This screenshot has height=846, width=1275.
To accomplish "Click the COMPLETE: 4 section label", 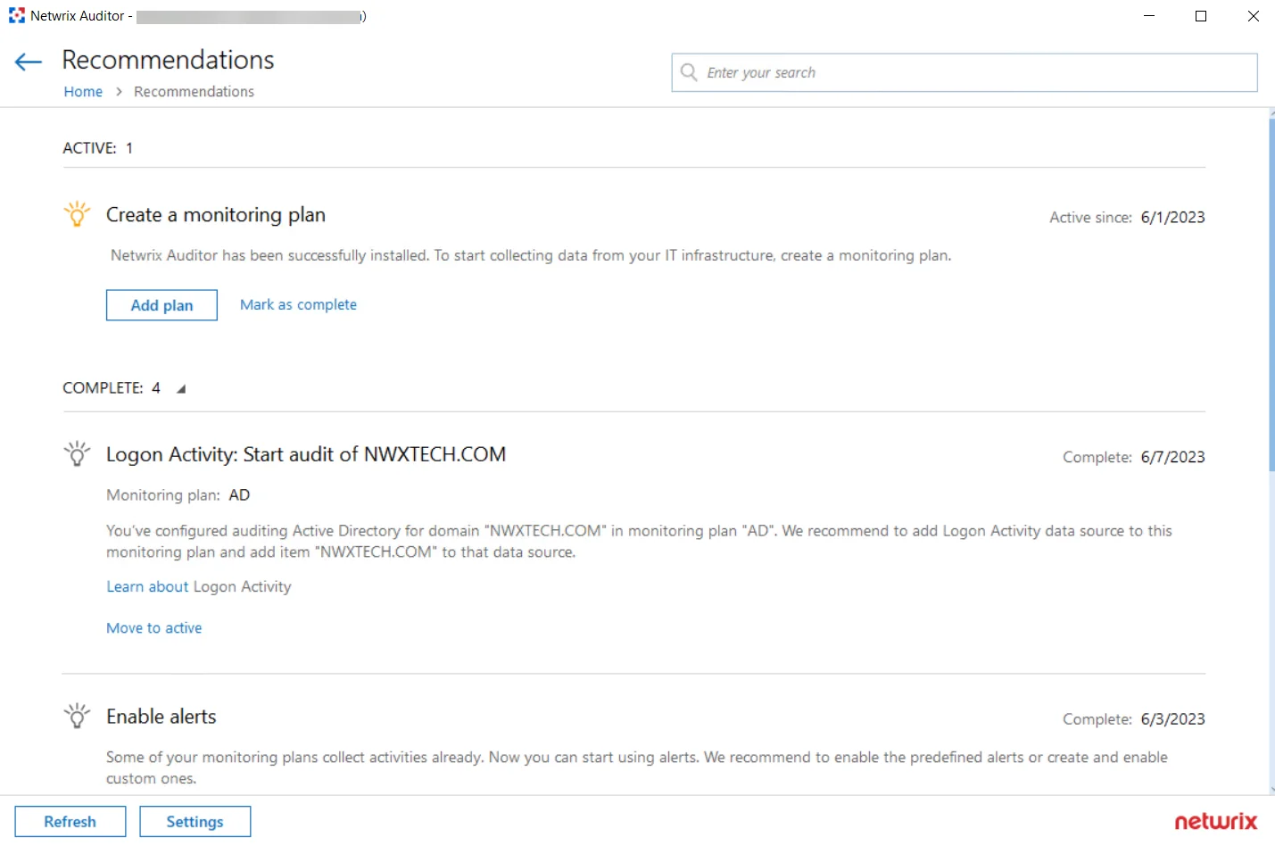I will (112, 387).
